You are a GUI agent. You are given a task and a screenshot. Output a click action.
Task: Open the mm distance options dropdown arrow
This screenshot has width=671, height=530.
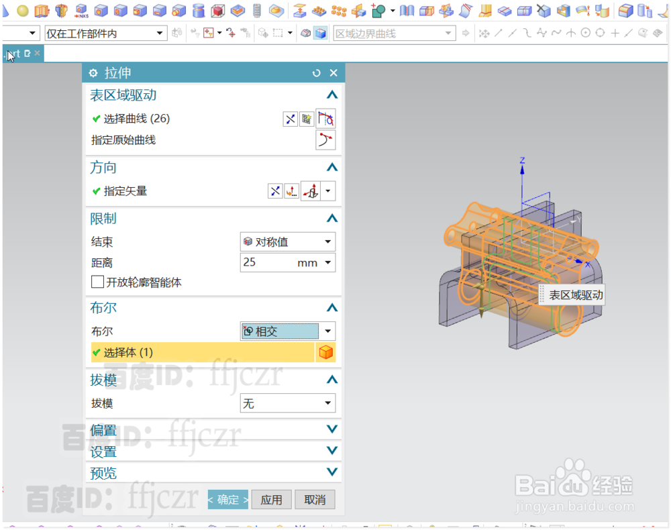[x=328, y=262]
